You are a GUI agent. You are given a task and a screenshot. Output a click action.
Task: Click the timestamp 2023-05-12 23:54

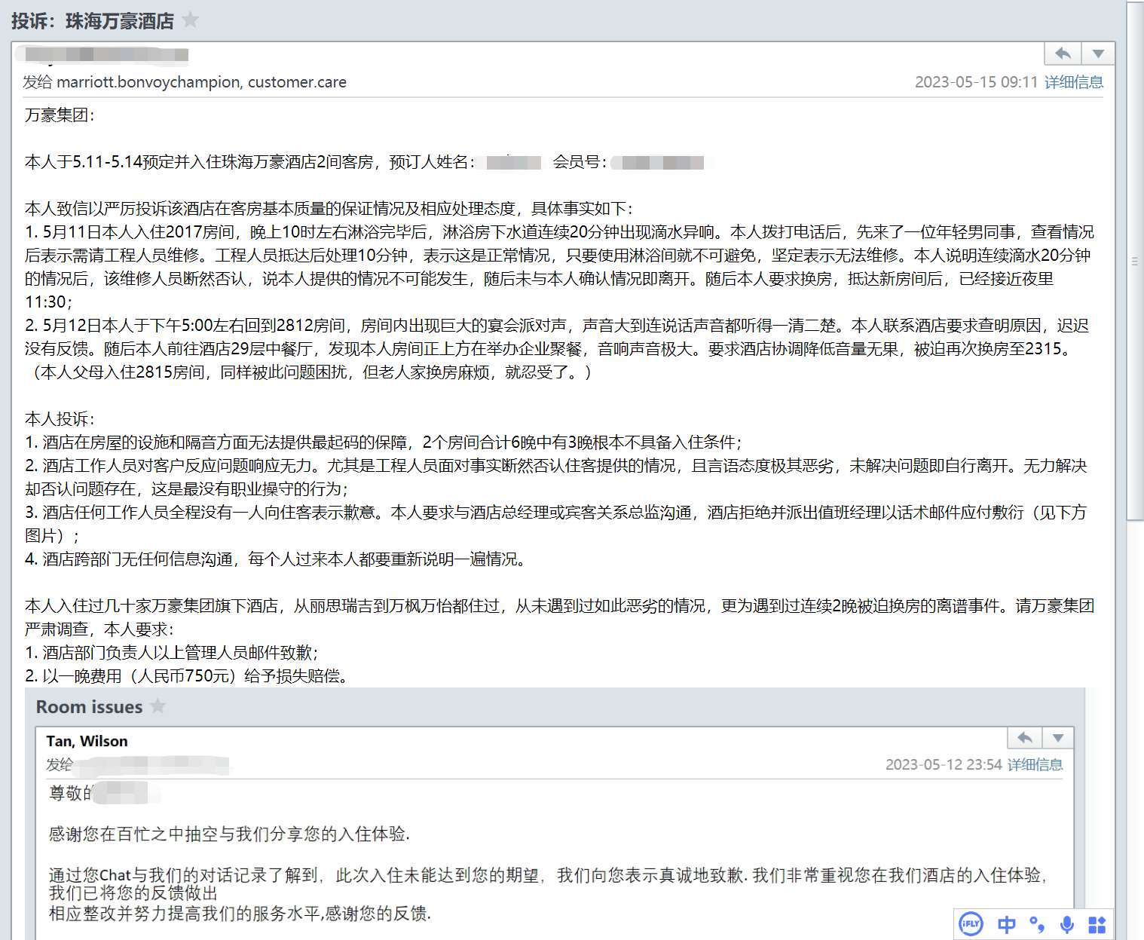944,765
